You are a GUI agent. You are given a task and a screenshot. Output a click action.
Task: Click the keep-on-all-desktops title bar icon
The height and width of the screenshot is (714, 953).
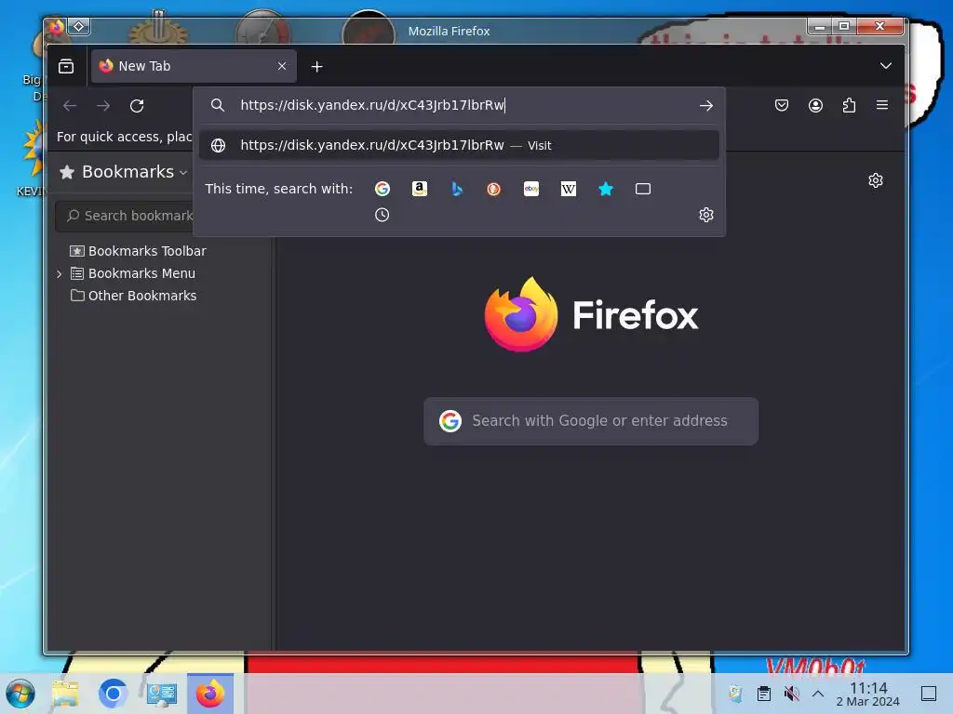click(79, 27)
